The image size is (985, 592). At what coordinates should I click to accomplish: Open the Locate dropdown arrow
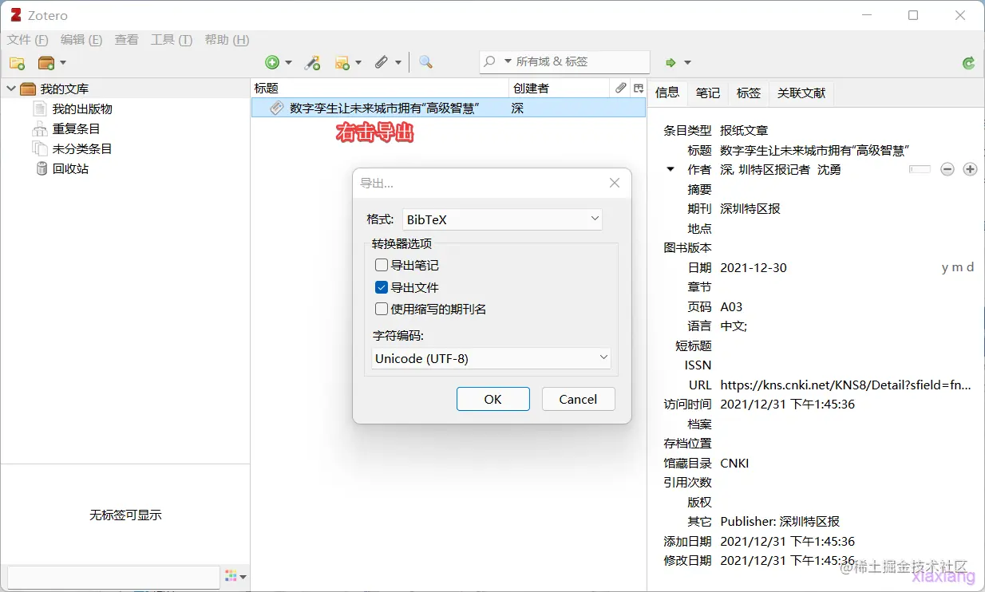pos(687,62)
